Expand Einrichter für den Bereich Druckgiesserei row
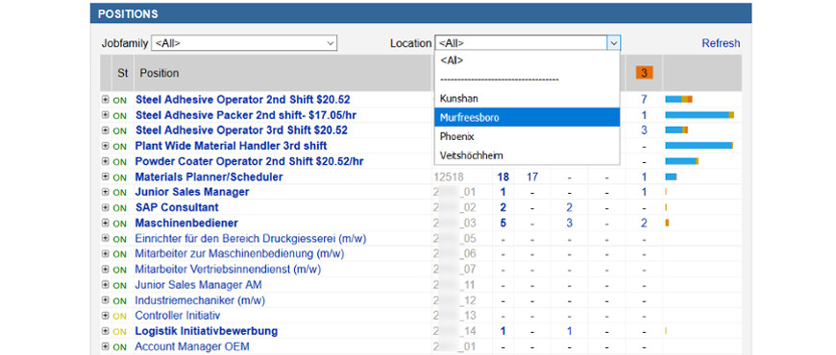 pos(105,238)
